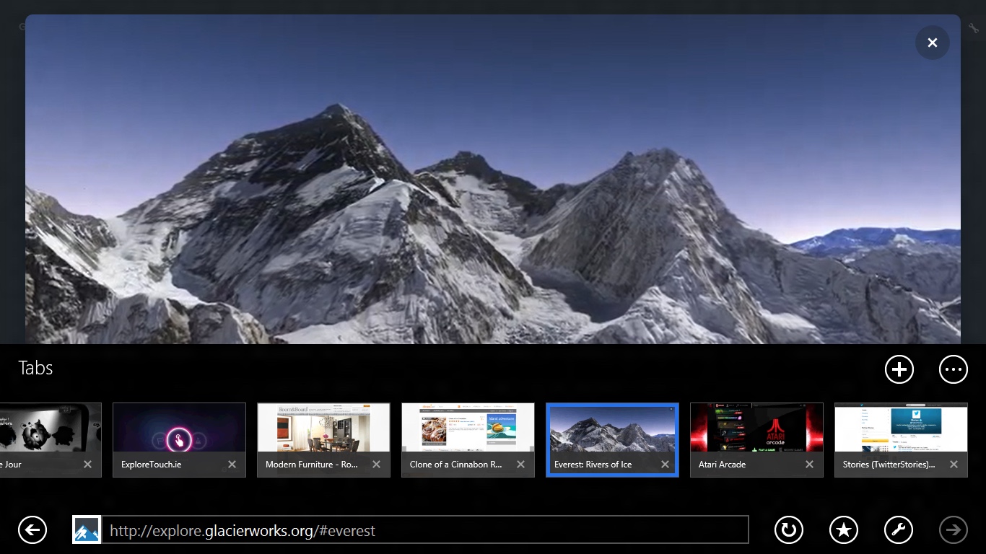Dismiss the Everest preview with the X button
This screenshot has width=986, height=554.
pos(932,43)
